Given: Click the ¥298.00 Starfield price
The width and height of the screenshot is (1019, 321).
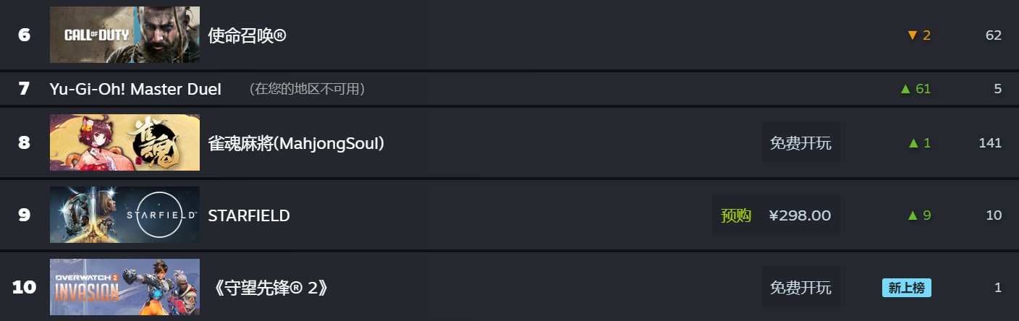Looking at the screenshot, I should (799, 215).
